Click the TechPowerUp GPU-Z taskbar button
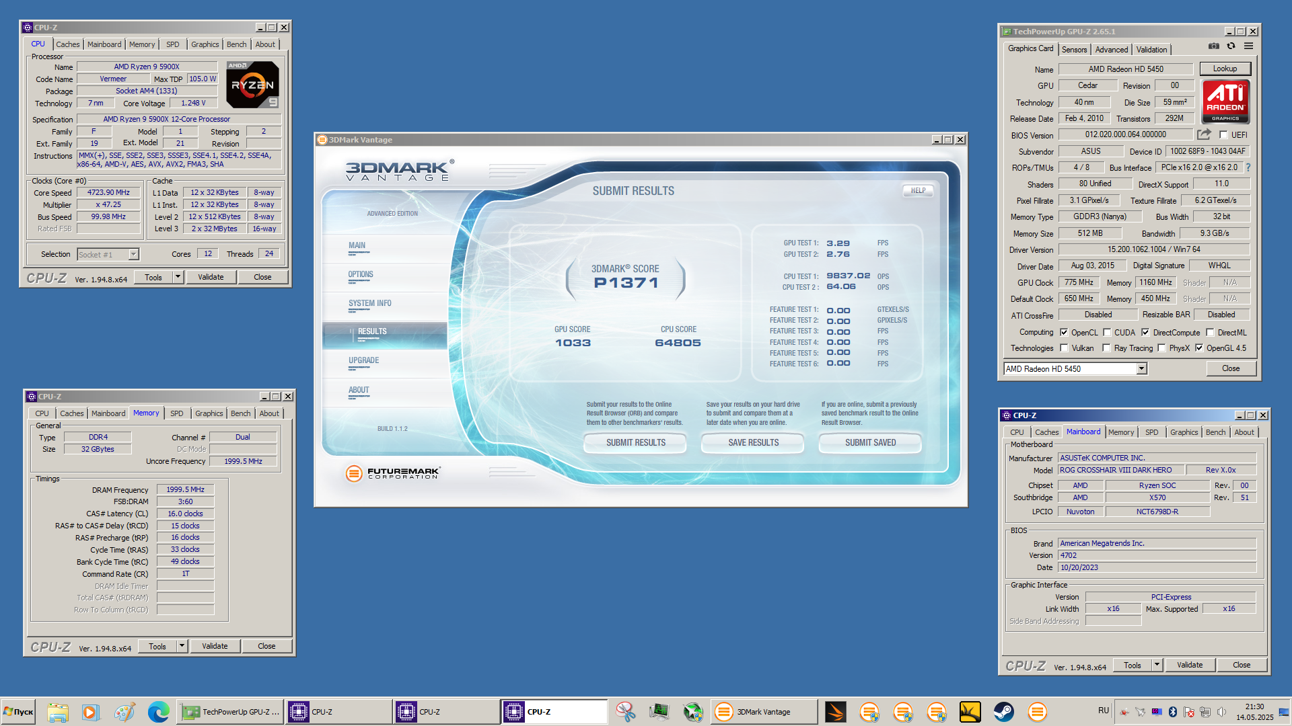This screenshot has width=1292, height=726. point(230,712)
